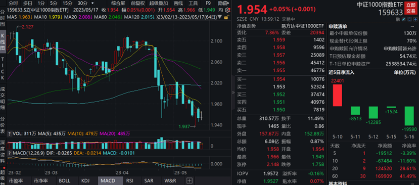Select the SAR indicator tab

pyautogui.click(x=148, y=181)
